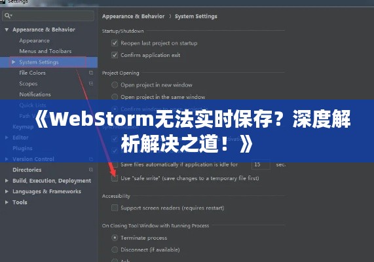Click the search magnifier icon in settings
Viewport: 374px width, 262px height.
(7, 16)
